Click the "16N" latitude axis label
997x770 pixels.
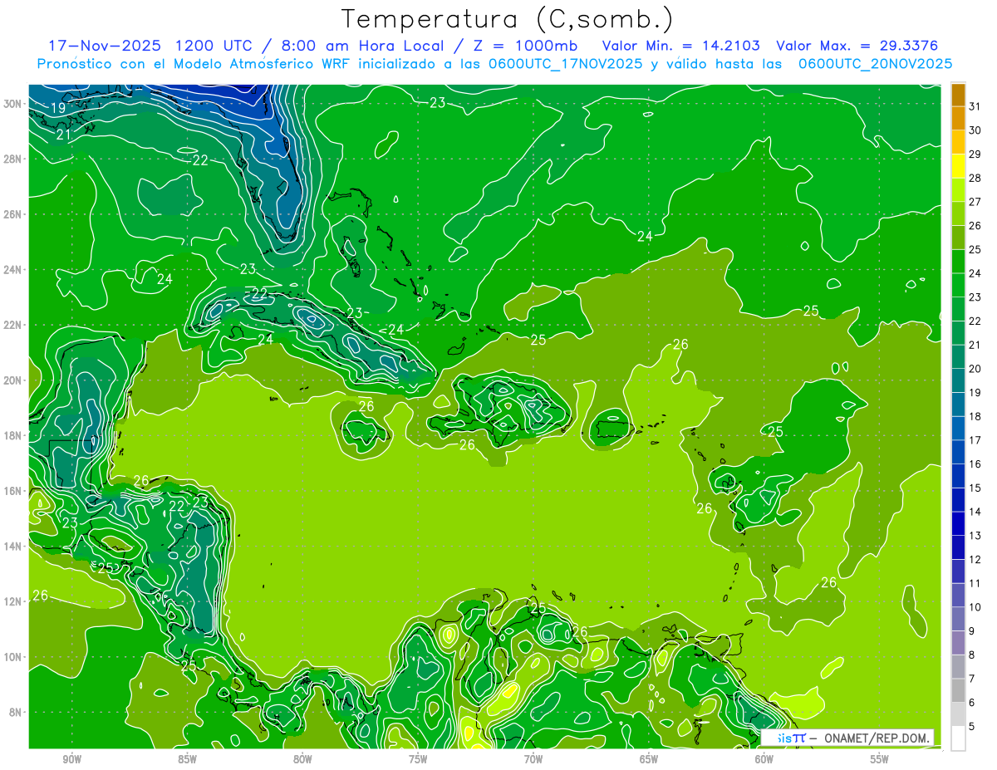[13, 491]
